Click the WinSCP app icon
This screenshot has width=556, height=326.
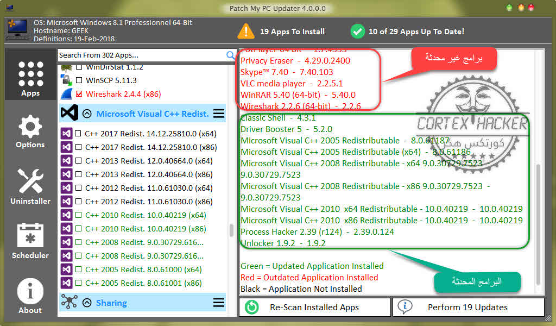point(67,80)
